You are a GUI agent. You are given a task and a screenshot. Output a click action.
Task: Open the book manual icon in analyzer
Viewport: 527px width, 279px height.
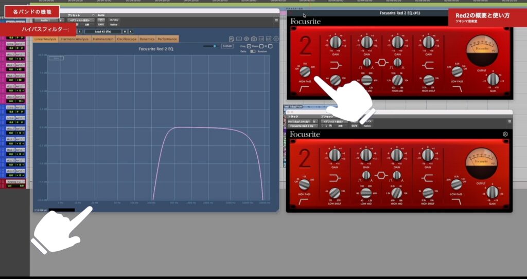[239, 39]
